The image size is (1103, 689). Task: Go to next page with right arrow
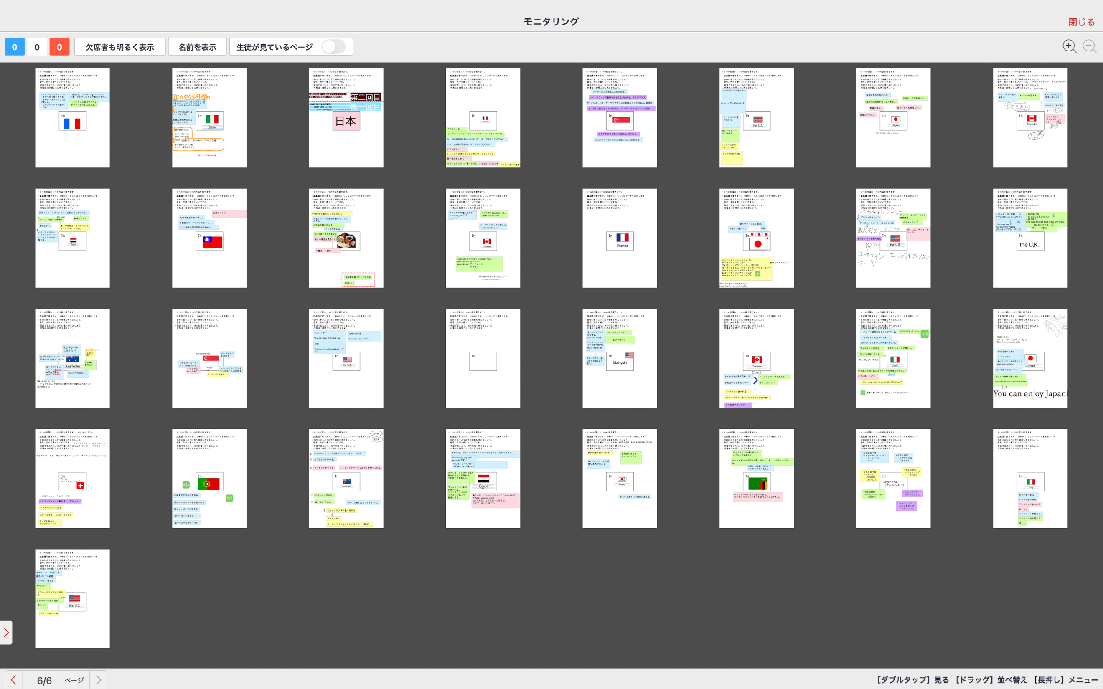pyautogui.click(x=99, y=680)
